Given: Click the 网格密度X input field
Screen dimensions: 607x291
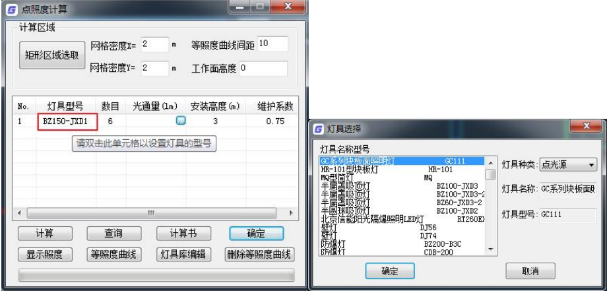Looking at the screenshot, I should (155, 44).
